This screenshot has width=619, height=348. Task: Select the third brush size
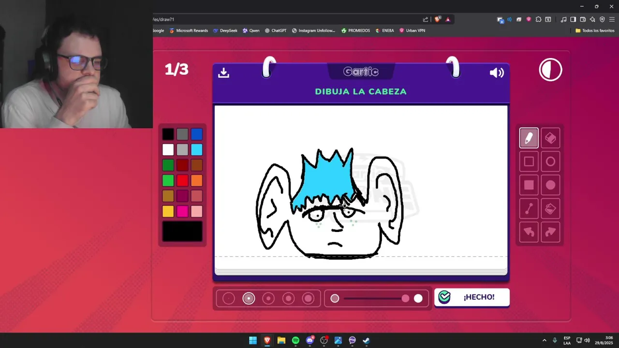point(268,299)
